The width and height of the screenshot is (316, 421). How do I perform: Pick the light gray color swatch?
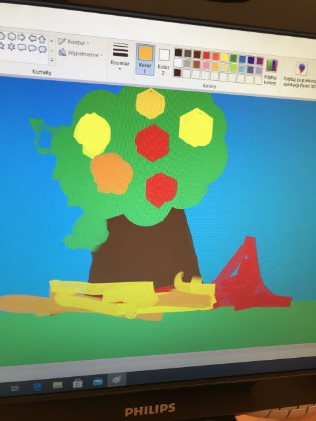(x=187, y=63)
